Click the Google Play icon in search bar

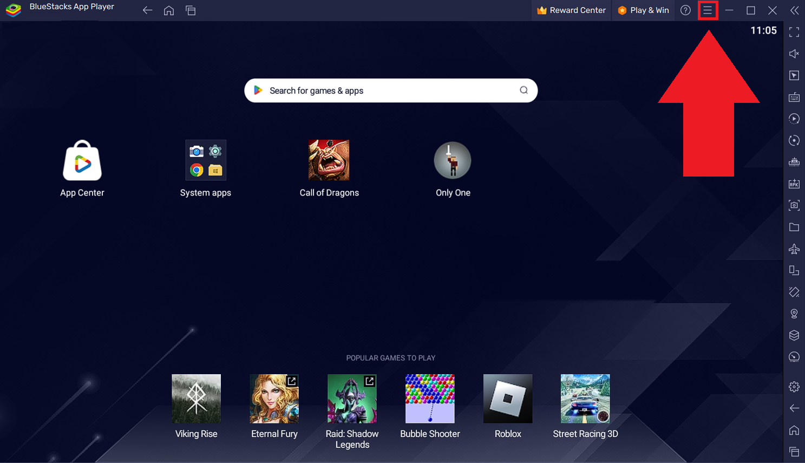tap(258, 90)
